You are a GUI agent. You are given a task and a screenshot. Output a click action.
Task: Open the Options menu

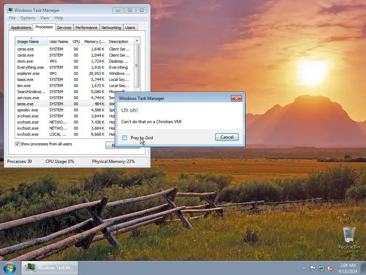point(28,18)
